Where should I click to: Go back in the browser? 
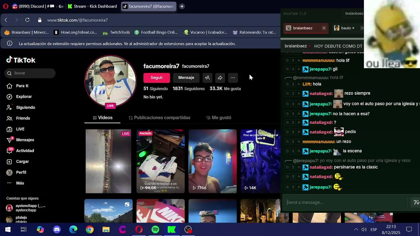tap(6, 20)
